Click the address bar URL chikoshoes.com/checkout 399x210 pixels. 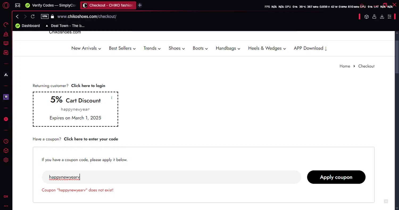pyautogui.click(x=87, y=16)
